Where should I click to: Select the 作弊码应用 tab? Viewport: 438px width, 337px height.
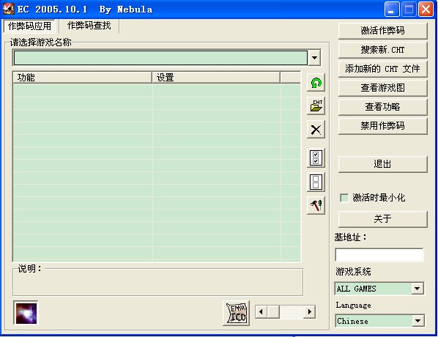click(x=29, y=26)
